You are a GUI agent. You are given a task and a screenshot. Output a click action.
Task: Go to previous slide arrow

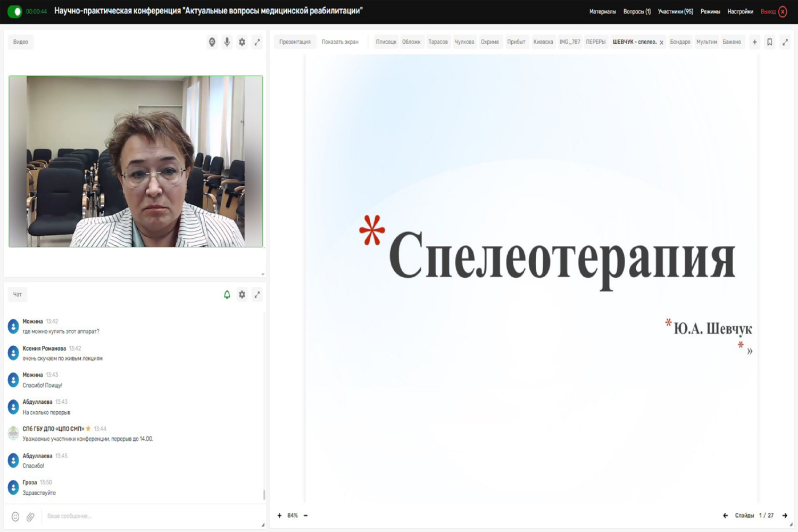[725, 516]
